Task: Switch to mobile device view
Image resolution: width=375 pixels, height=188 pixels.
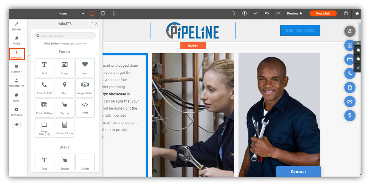Action: click(x=114, y=13)
